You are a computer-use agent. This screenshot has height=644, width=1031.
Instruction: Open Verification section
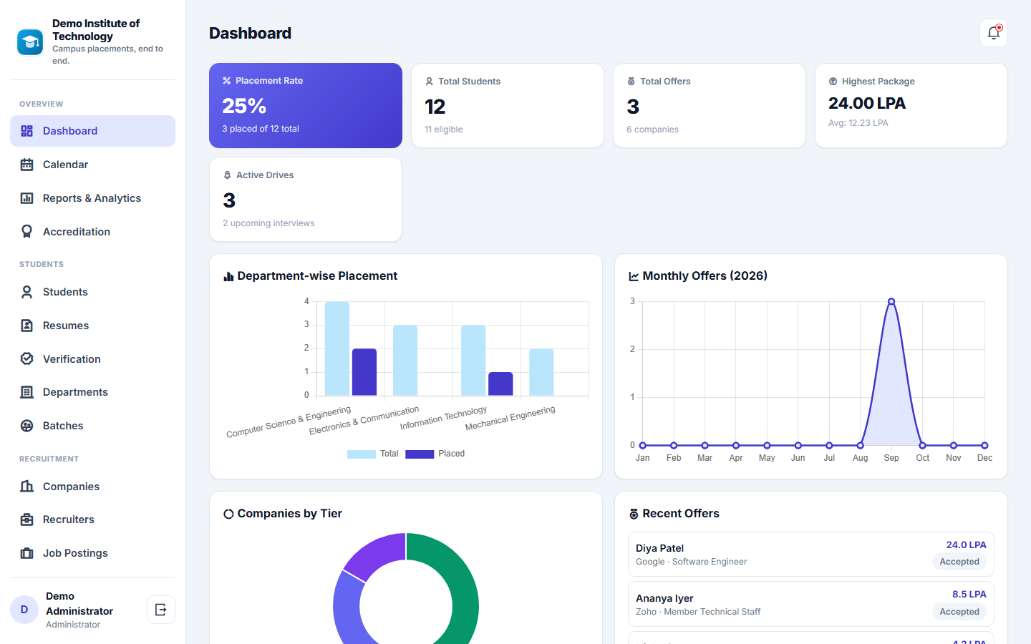pos(92,358)
